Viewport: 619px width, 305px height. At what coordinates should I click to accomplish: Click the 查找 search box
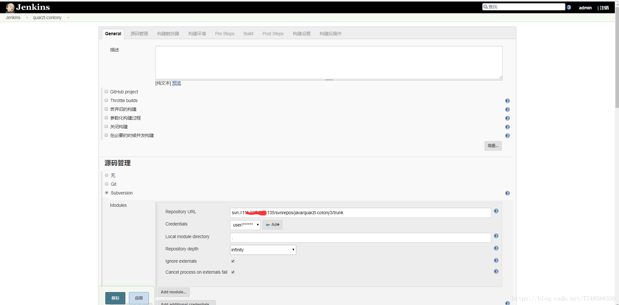pyautogui.click(x=524, y=7)
